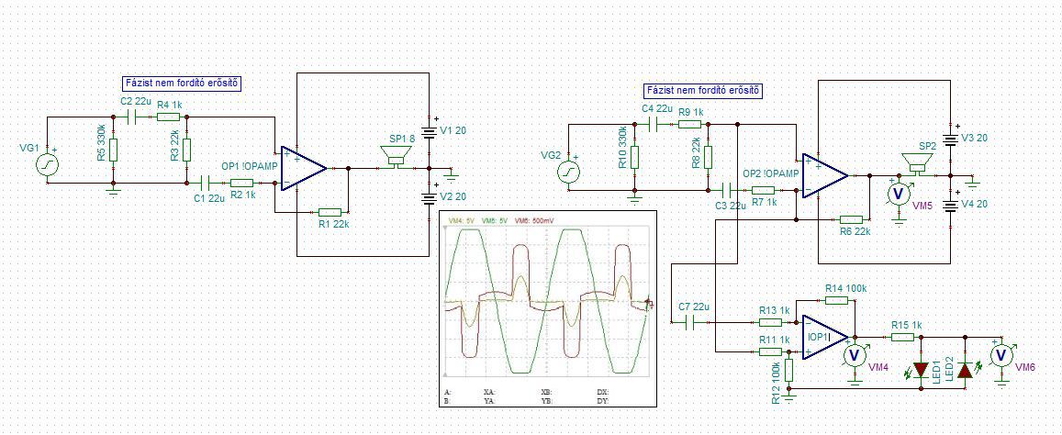Screen dimensions: 1062x435
Task: Click the 'XB:' cursor readout
Action: pos(546,392)
